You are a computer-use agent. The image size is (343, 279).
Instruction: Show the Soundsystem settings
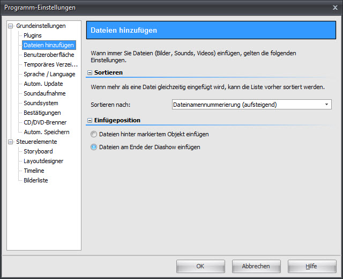[x=41, y=103]
